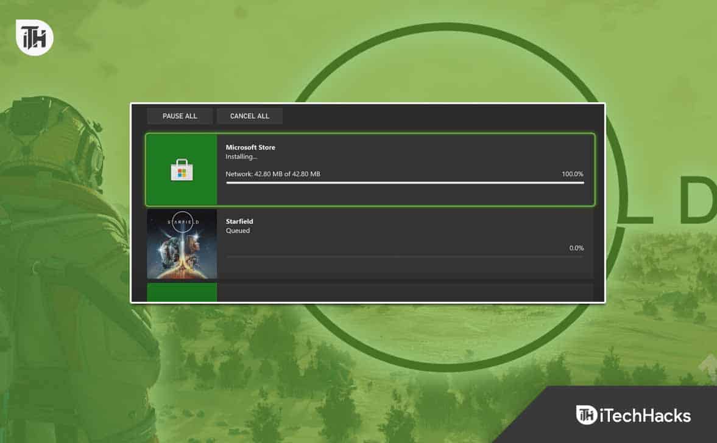This screenshot has width=717, height=443.
Task: Click the 100.0% progress label
Action: point(573,173)
